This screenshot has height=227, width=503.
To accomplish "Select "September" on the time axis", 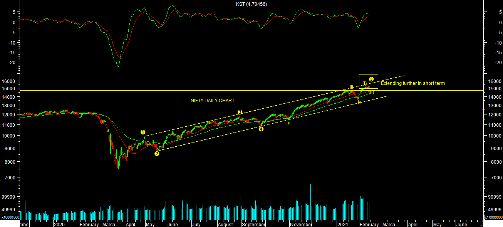I will [253, 224].
